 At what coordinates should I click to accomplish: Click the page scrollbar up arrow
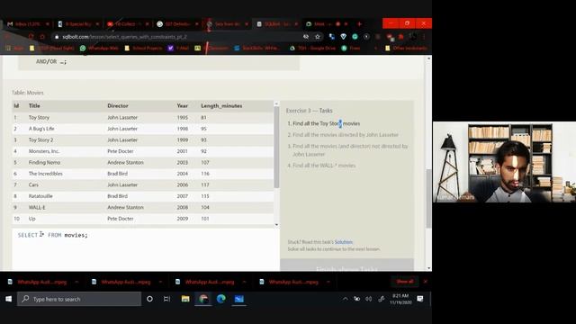[x=428, y=58]
